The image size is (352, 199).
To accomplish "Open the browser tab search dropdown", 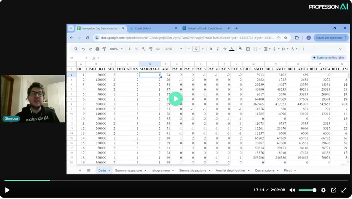I will [x=71, y=28].
